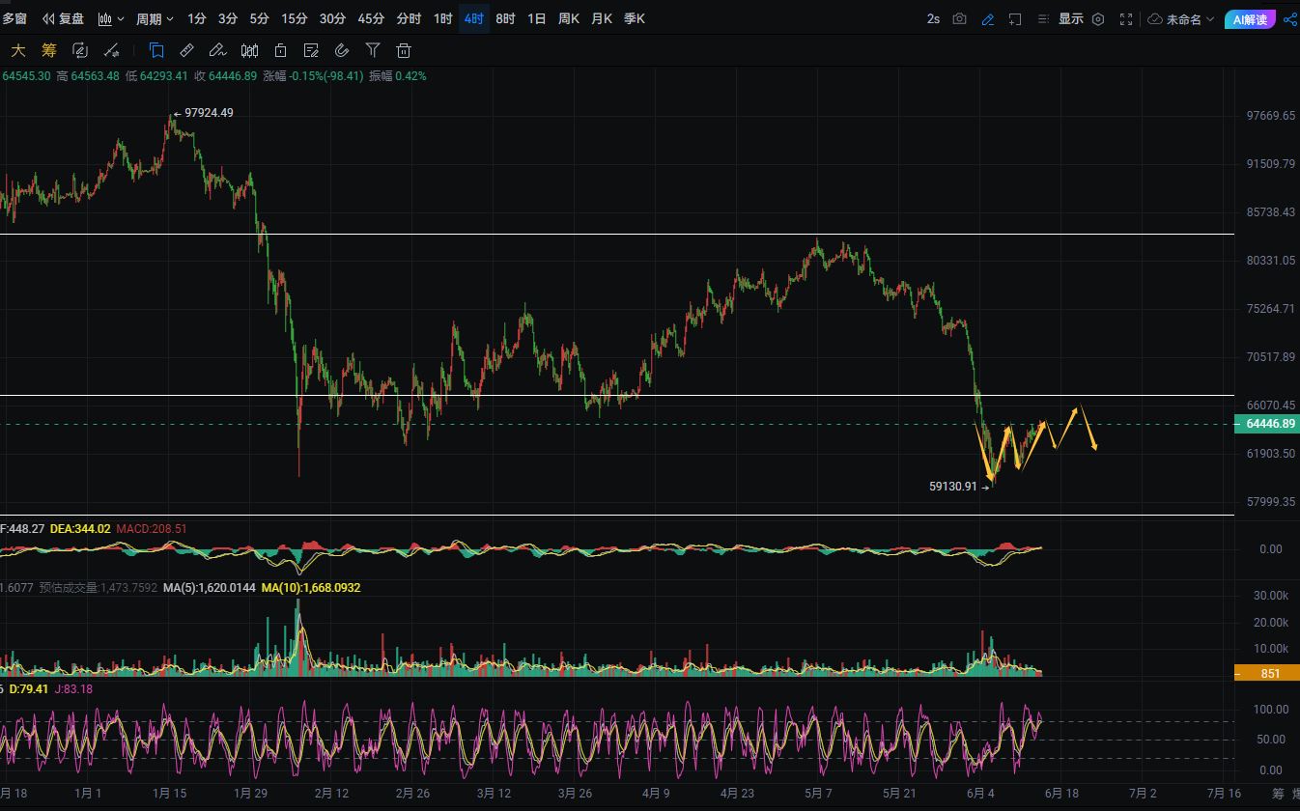Click the paperclip magnet icon

(342, 50)
